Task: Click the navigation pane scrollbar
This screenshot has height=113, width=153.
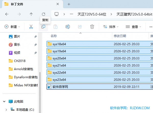Action: [x=40, y=93]
